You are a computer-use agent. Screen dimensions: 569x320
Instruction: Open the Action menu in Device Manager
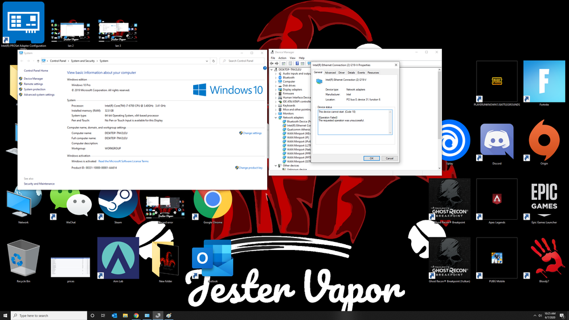[x=283, y=58]
